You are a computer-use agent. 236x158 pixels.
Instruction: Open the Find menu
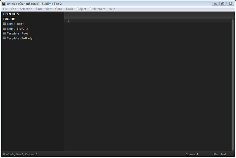[39, 9]
